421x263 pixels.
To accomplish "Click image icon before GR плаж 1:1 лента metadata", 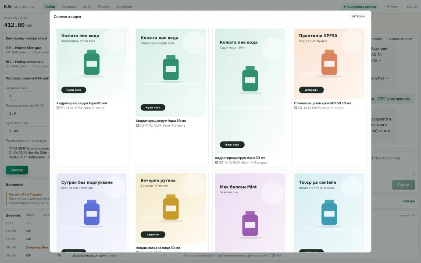I will click(295, 108).
